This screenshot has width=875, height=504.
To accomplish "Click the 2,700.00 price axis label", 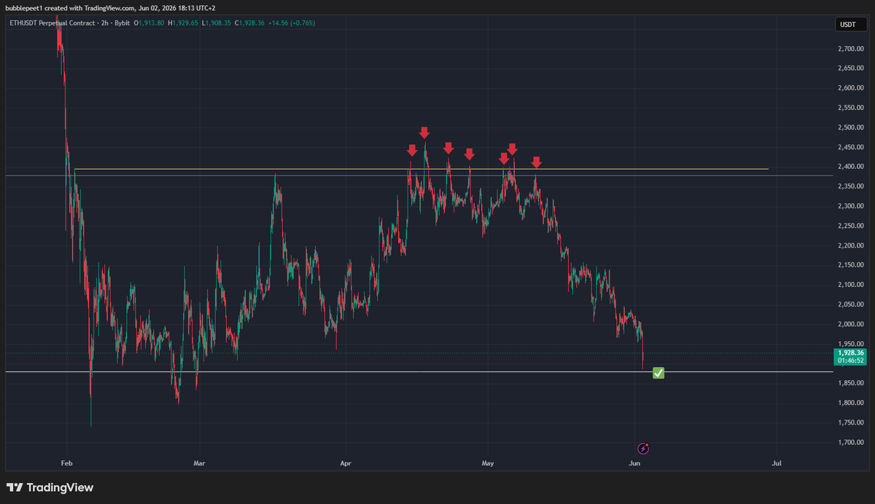I will [851, 49].
